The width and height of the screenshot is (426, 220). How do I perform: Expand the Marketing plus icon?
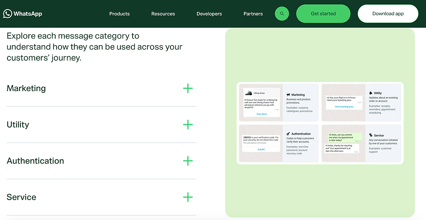[x=188, y=88]
